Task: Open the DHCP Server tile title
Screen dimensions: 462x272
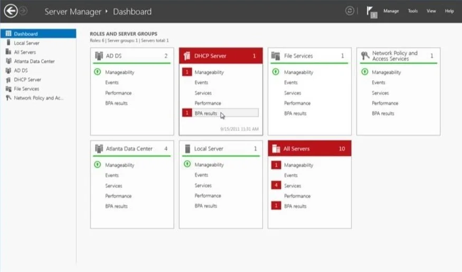Action: coord(210,56)
